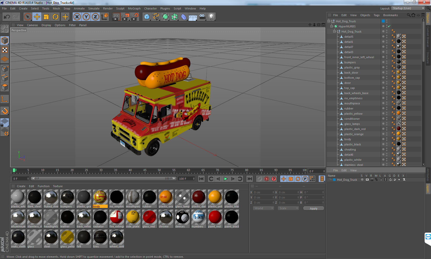Go to the end of animation

(x=249, y=179)
